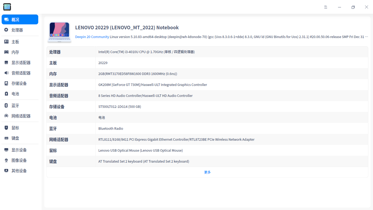Click the 电池 battery icon in sidebar
The image size is (373, 210).
point(6,94)
